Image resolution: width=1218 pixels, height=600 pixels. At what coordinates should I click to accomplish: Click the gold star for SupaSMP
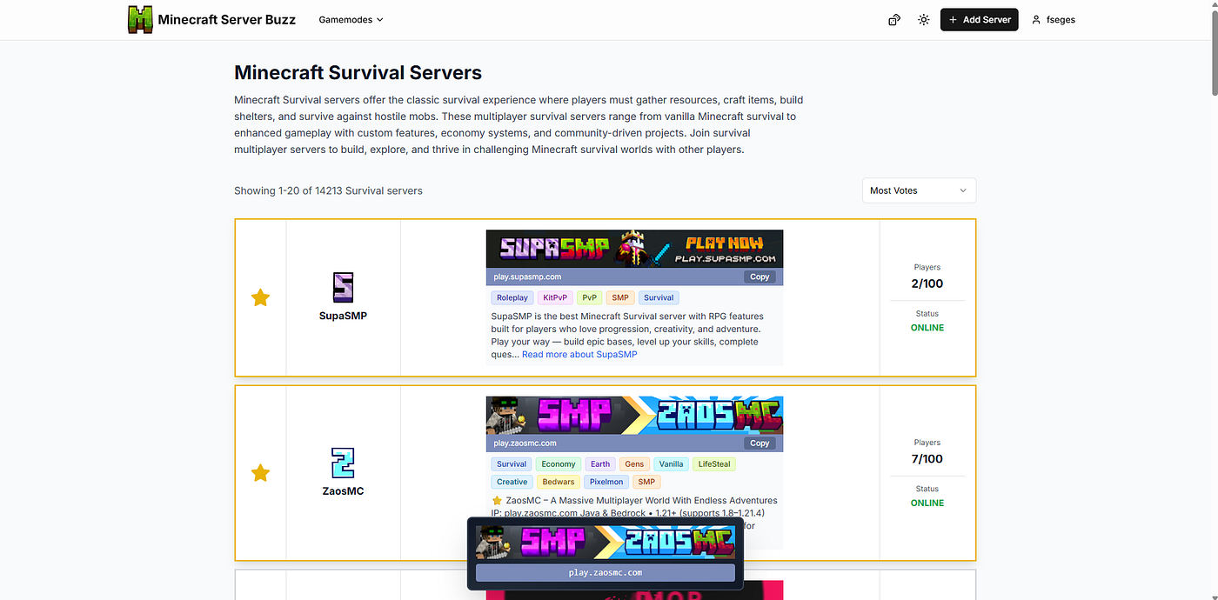click(x=260, y=297)
